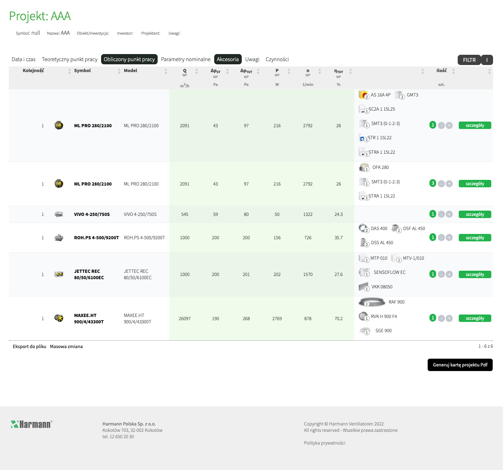Click the MAXEE.HT 900/4/43300T fan thumbnail
The image size is (504, 470).
coord(59,318)
